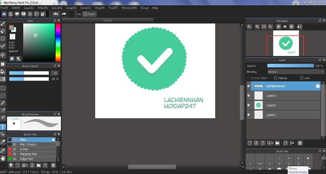Open add-layer dropdown arrow in Layer panel

point(270,143)
